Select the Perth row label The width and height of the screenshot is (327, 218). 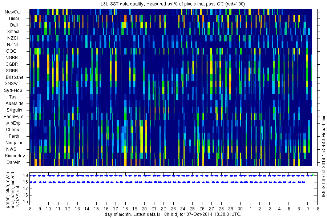point(14,136)
